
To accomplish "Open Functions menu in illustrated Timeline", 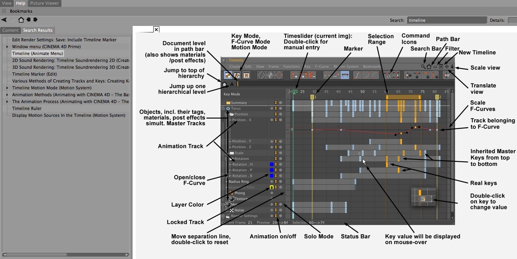I will click(291, 66).
